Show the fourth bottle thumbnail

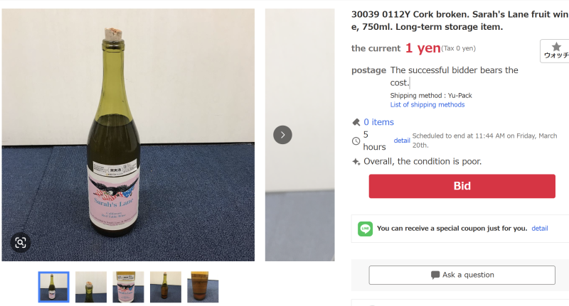point(165,287)
